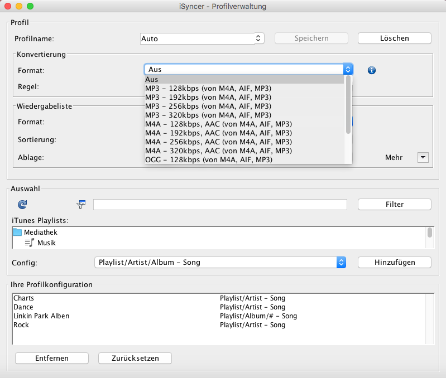Screen dimensions: 446x378
Task: Select the Musik playlist icon
Action: coord(29,243)
